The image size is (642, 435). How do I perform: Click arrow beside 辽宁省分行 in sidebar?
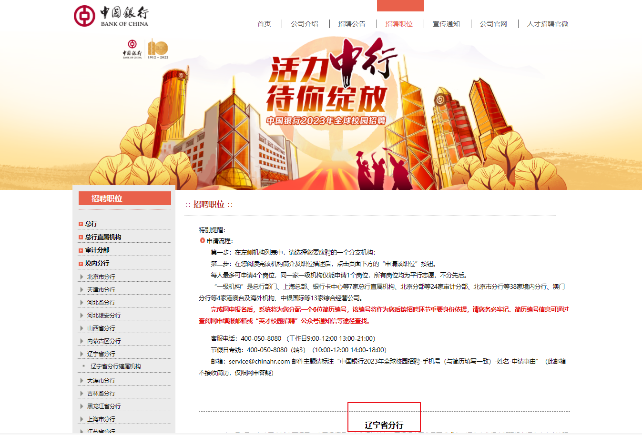pyautogui.click(x=82, y=354)
